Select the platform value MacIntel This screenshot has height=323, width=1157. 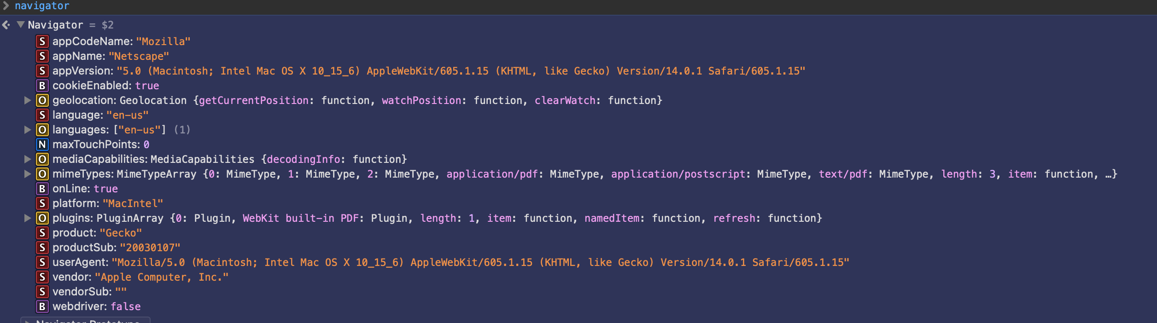pyautogui.click(x=134, y=203)
